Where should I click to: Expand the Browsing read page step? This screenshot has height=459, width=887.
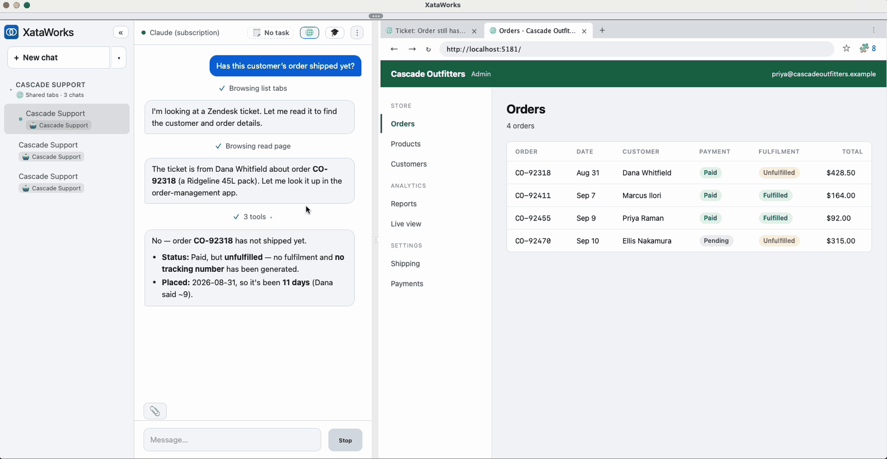(253, 146)
